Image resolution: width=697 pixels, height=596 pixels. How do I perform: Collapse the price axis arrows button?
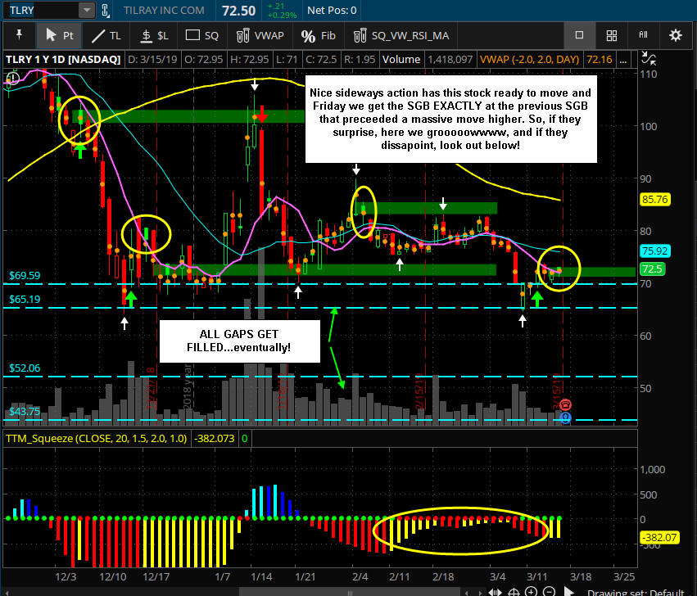(649, 59)
